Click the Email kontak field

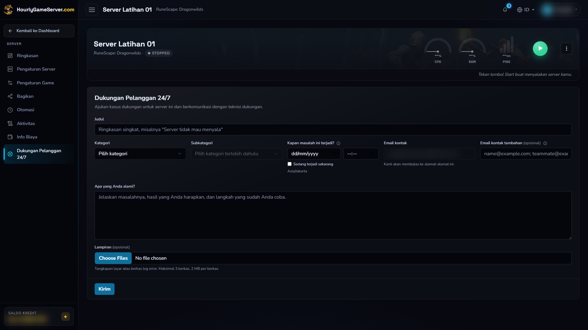click(429, 154)
